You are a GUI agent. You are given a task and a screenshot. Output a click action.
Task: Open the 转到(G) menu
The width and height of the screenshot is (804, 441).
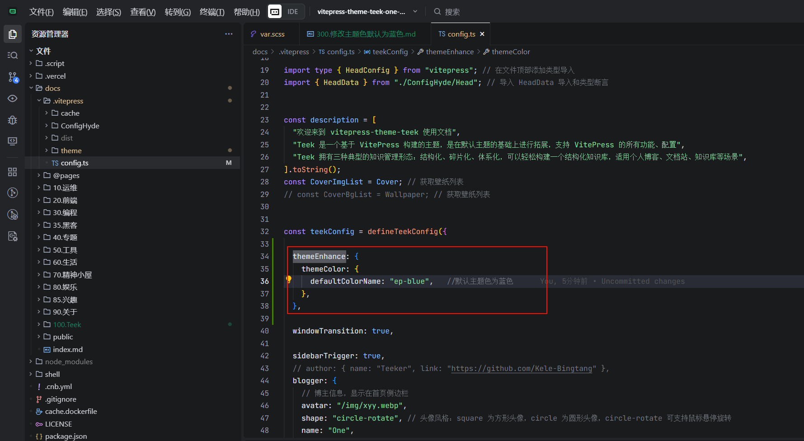coord(178,12)
